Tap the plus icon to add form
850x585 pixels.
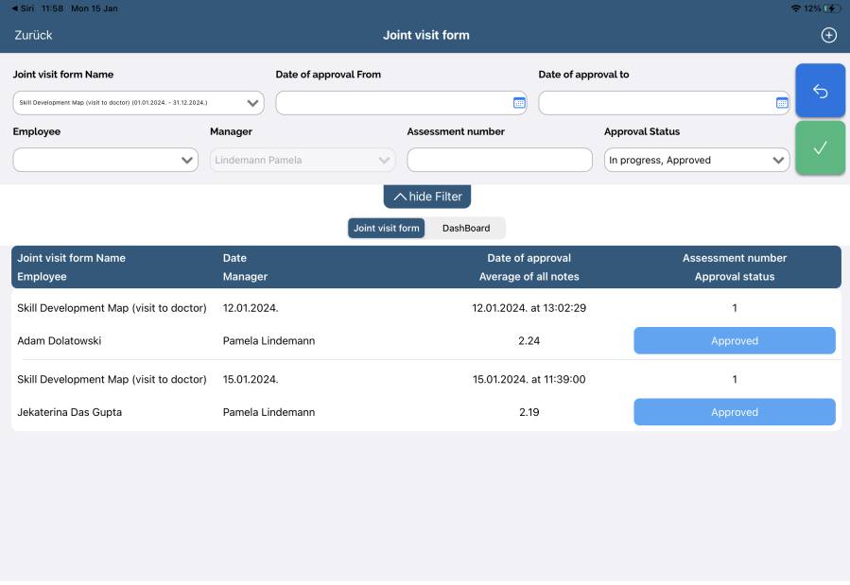828,35
